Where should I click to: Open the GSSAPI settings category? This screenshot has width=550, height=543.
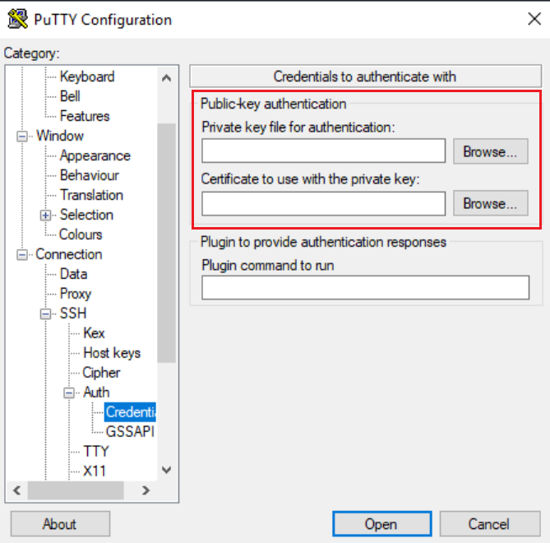130,431
